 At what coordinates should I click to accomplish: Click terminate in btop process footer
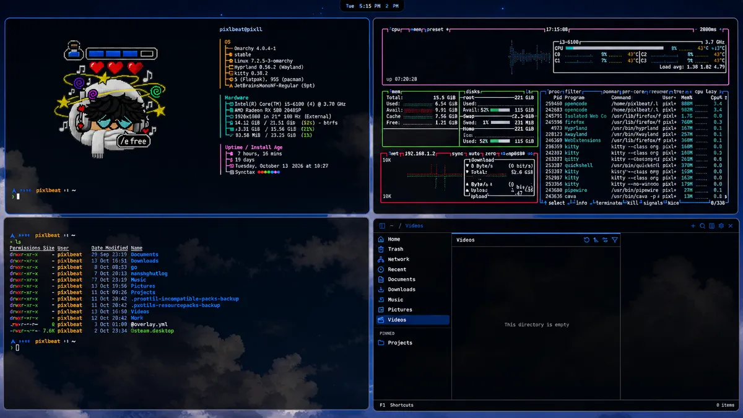tap(607, 202)
